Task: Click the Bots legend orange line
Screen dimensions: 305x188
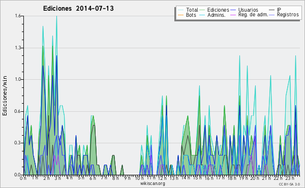Action: (180, 15)
